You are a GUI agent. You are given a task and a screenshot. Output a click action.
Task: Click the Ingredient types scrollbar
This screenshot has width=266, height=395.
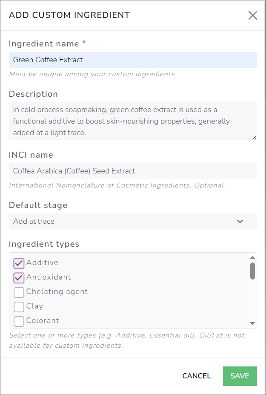tap(253, 271)
